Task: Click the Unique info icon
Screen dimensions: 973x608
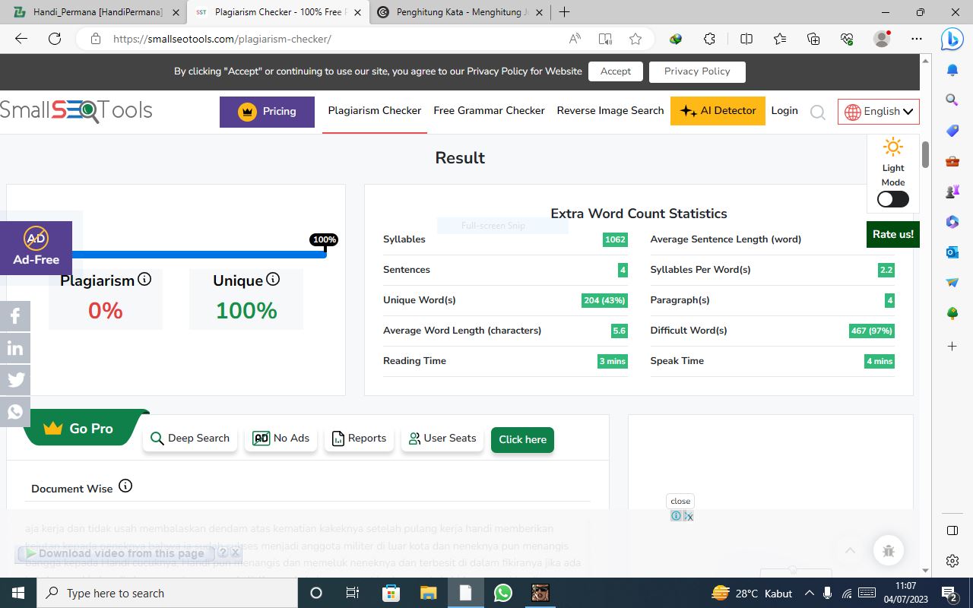Action: (x=273, y=279)
